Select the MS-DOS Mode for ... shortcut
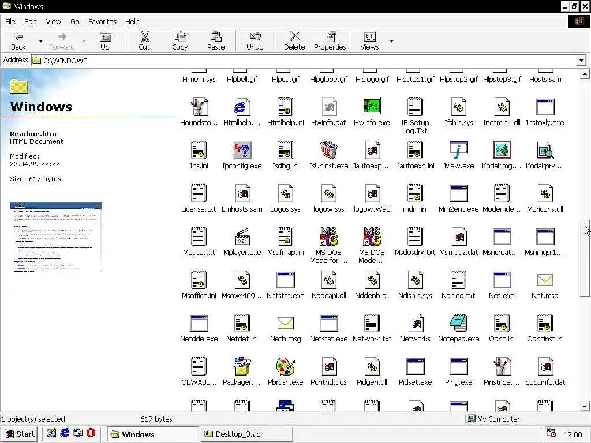 pos(328,236)
